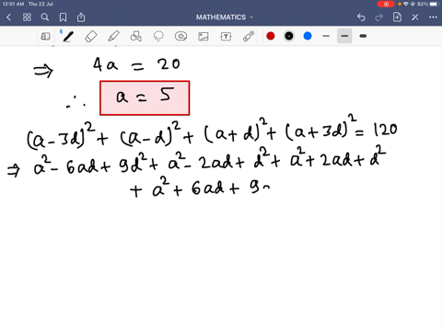Screen dimensions: 442x331
Task: Add a new page
Action: coord(397,17)
